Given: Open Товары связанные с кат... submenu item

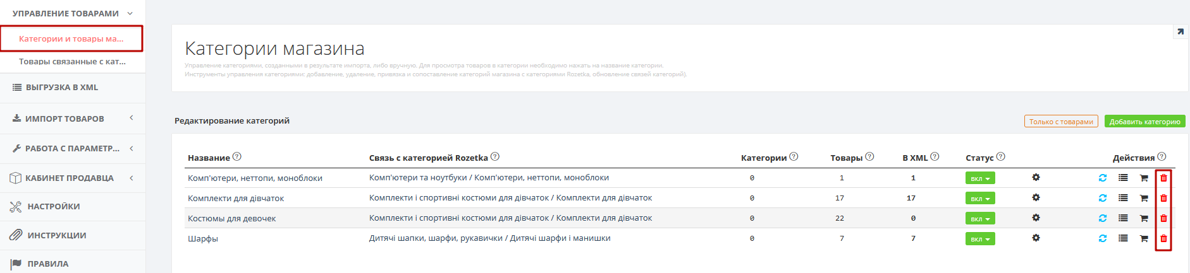Looking at the screenshot, I should point(72,61).
